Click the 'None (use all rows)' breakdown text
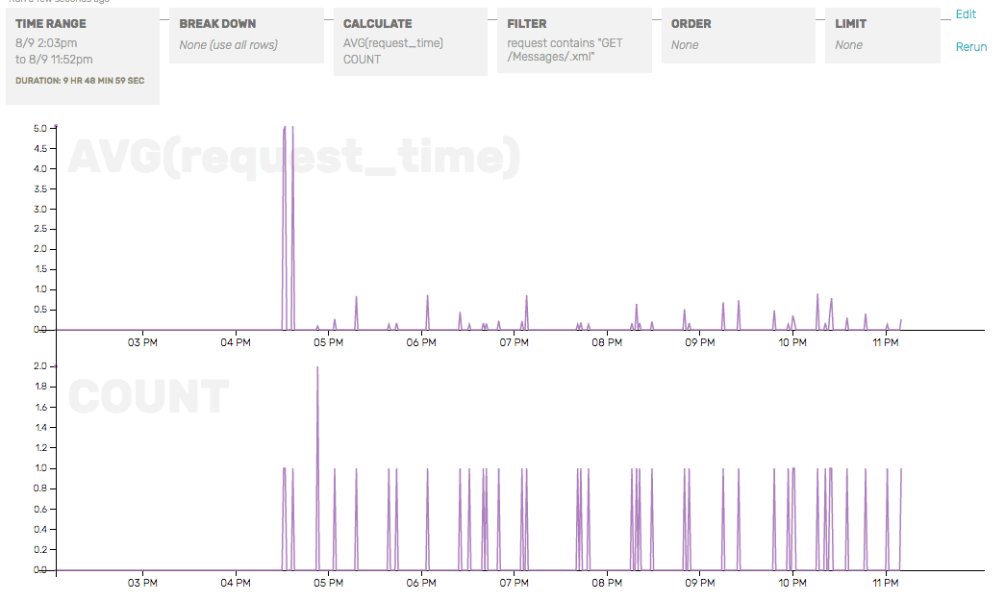The height and width of the screenshot is (601, 1005). click(229, 44)
